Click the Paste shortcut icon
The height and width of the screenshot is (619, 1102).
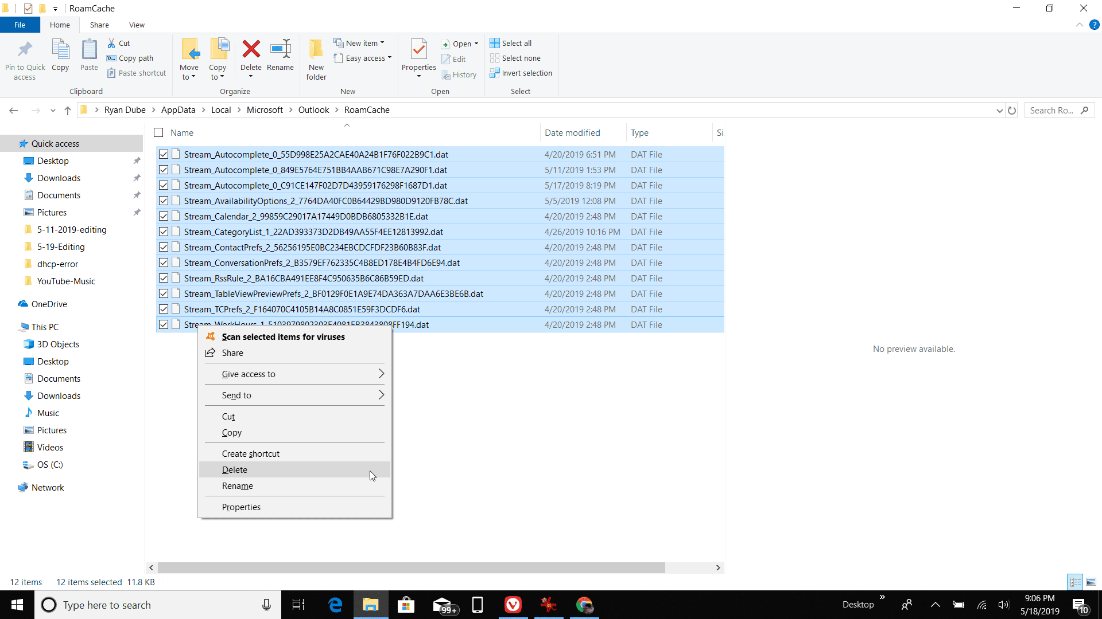pyautogui.click(x=112, y=73)
